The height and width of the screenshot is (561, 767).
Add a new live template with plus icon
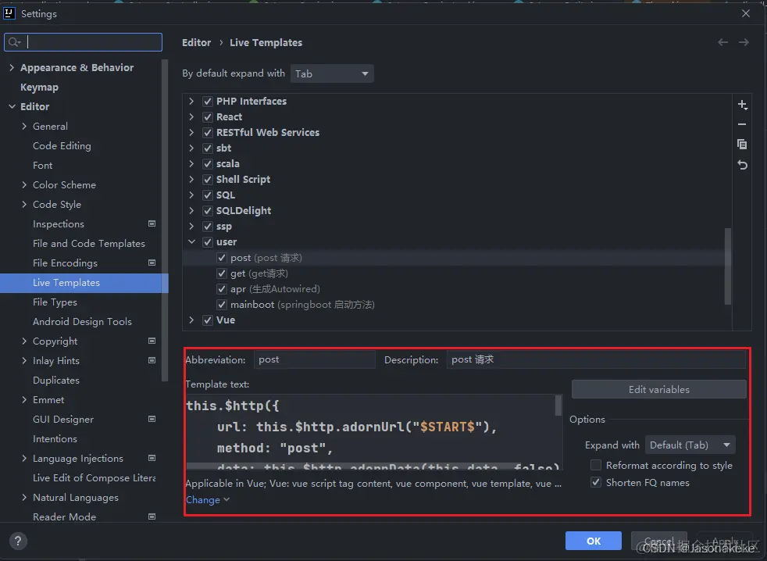click(742, 105)
